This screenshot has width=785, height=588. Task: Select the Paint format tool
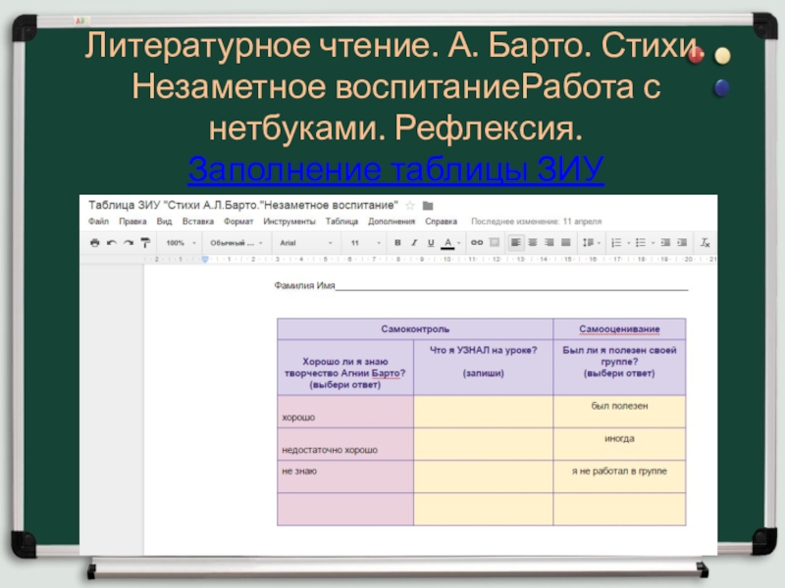coord(144,242)
